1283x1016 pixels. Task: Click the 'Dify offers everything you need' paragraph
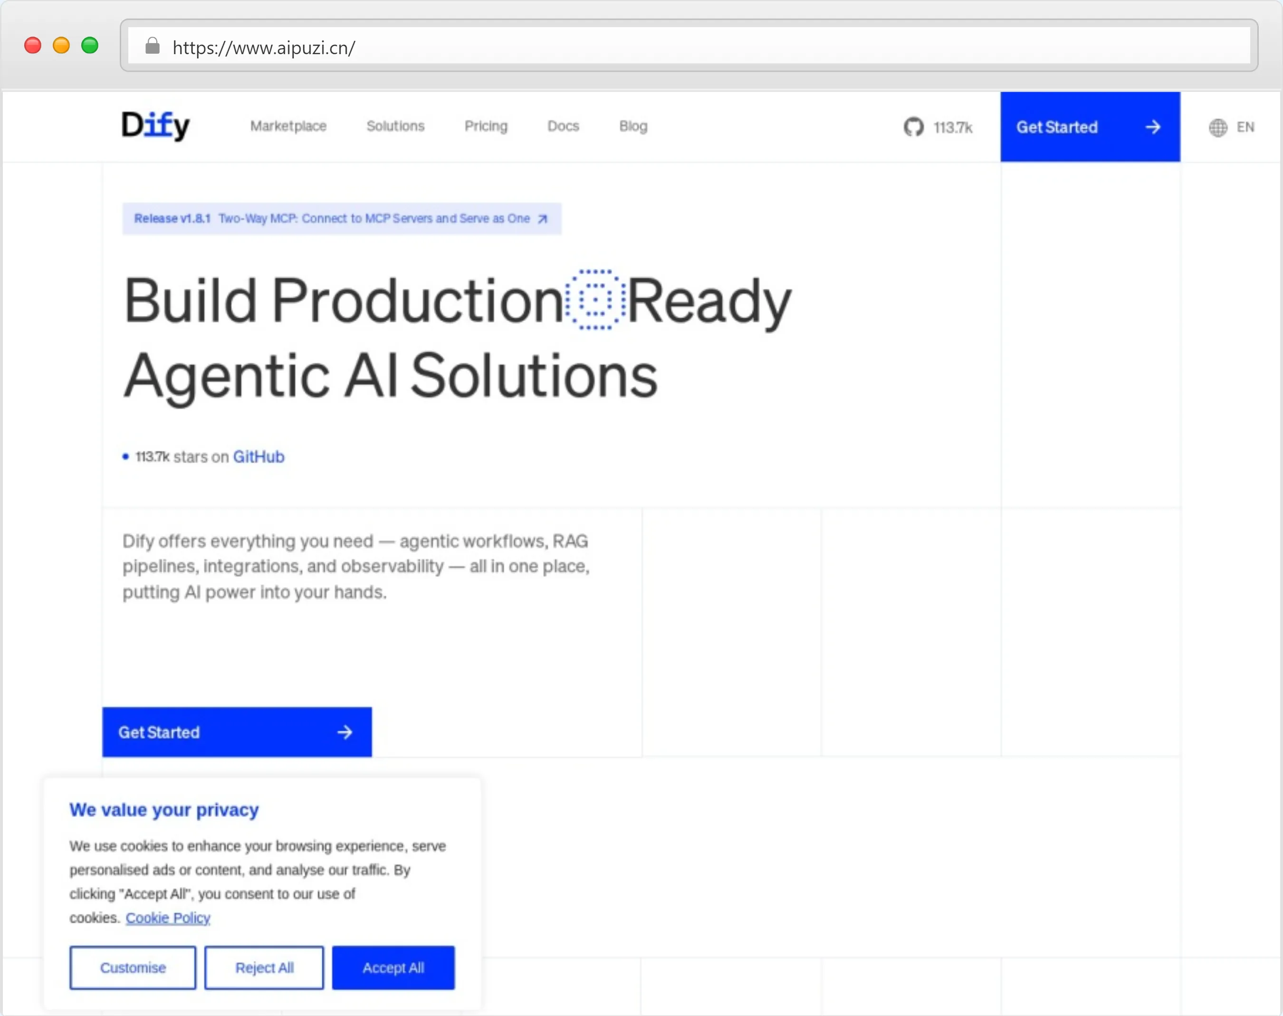click(x=356, y=566)
